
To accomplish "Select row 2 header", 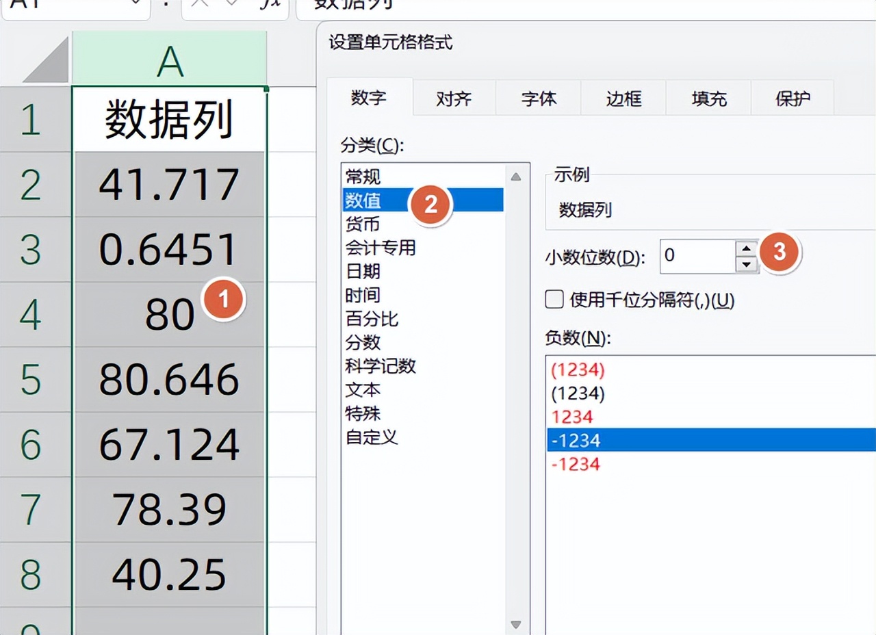I will click(36, 185).
